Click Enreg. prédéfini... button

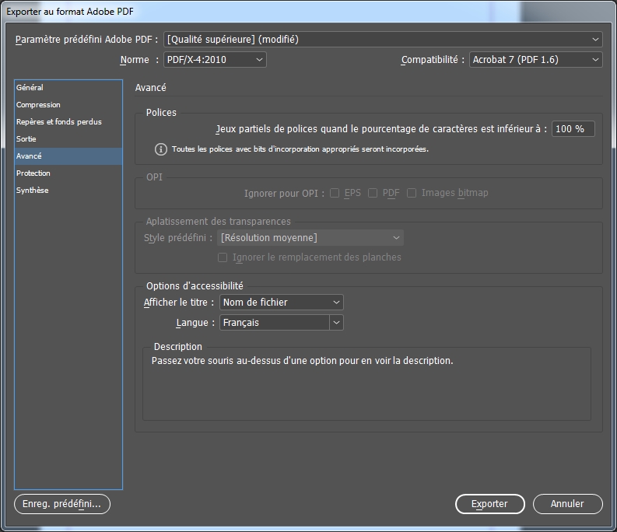coord(62,504)
